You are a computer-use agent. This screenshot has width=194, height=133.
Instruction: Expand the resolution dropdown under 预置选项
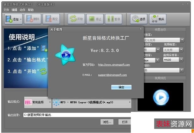pyautogui.click(x=182, y=40)
